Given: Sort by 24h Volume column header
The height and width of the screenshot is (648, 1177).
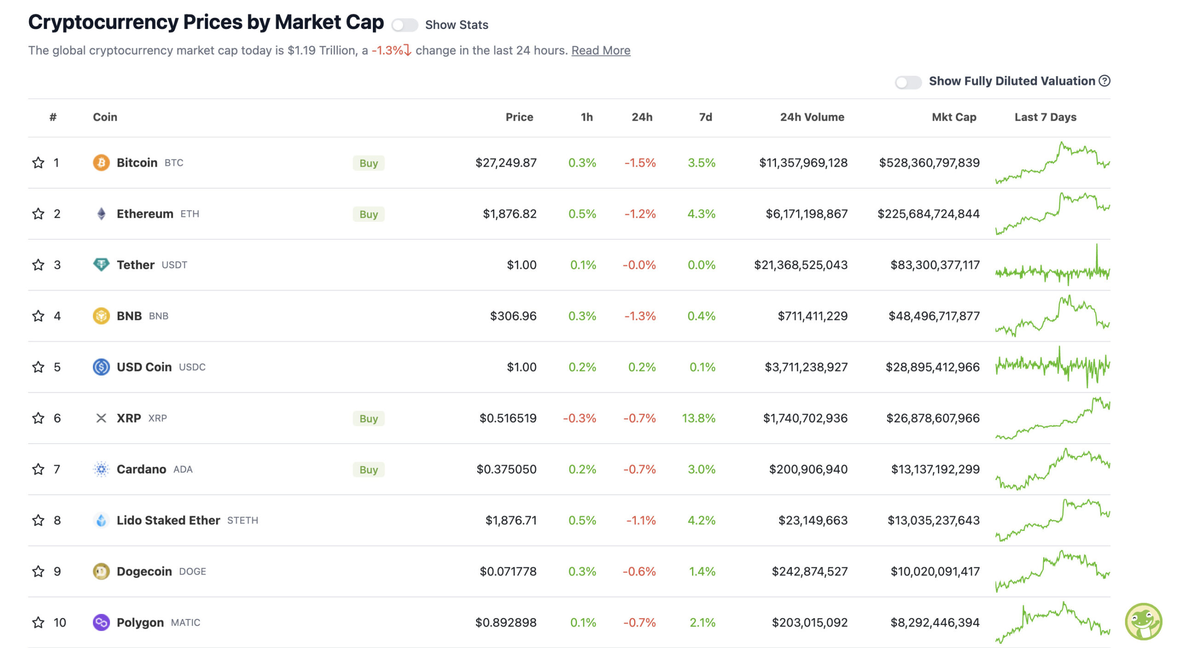Looking at the screenshot, I should 811,117.
